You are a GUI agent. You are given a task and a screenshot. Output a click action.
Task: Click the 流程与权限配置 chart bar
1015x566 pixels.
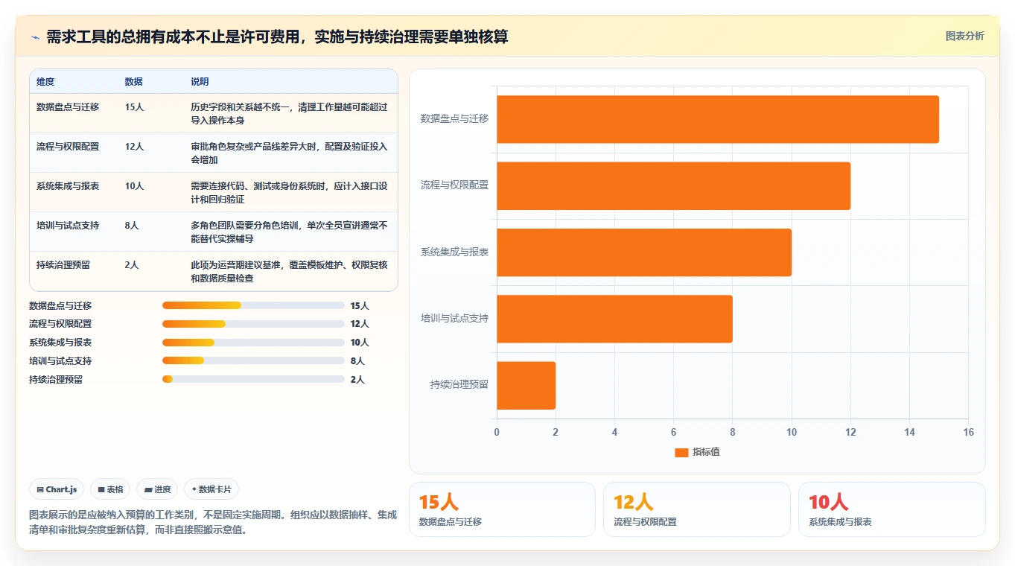[673, 185]
